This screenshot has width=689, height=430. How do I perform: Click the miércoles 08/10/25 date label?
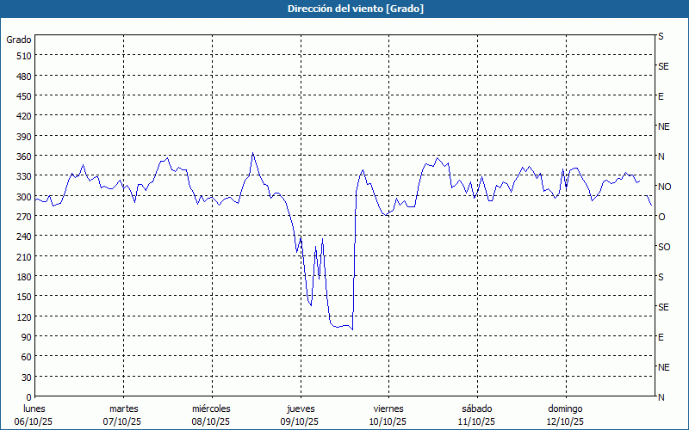(x=211, y=415)
